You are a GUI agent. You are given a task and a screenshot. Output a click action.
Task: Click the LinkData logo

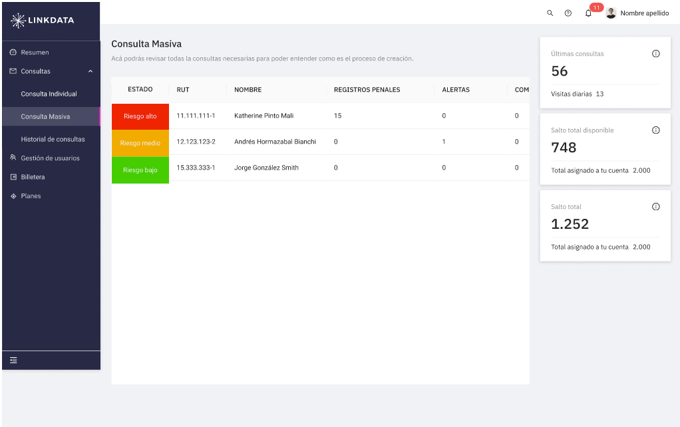pyautogui.click(x=41, y=21)
